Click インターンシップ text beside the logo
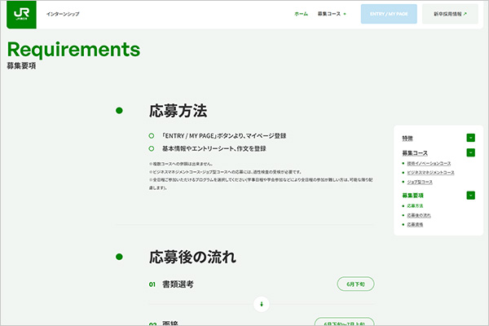This screenshot has width=489, height=326. pyautogui.click(x=63, y=14)
